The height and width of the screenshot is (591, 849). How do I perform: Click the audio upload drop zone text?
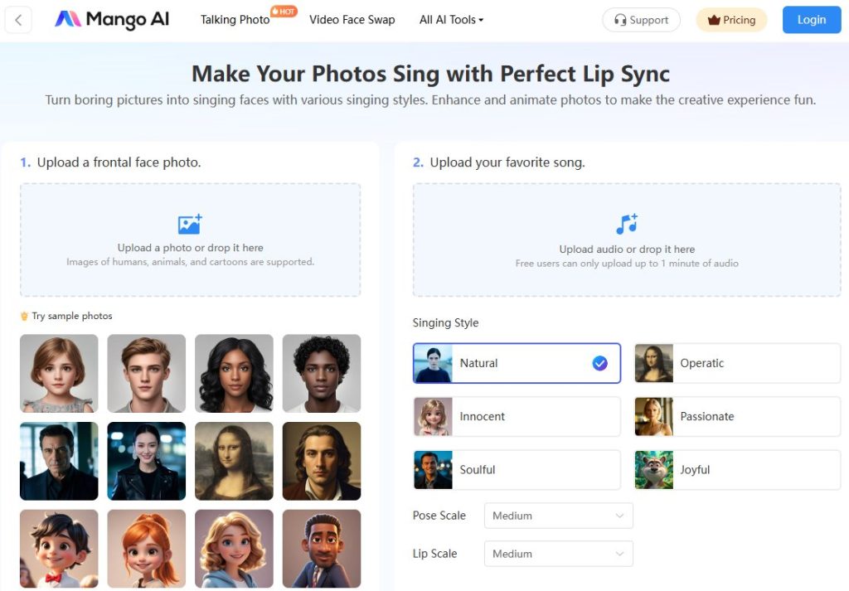click(627, 249)
